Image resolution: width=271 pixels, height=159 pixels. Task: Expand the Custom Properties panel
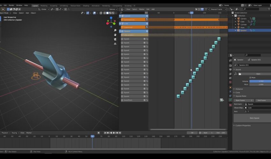pos(242,126)
